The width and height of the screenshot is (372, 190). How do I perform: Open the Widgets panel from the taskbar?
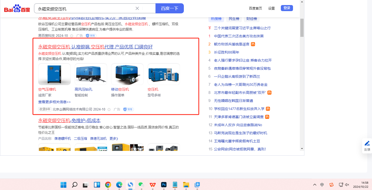97,185
